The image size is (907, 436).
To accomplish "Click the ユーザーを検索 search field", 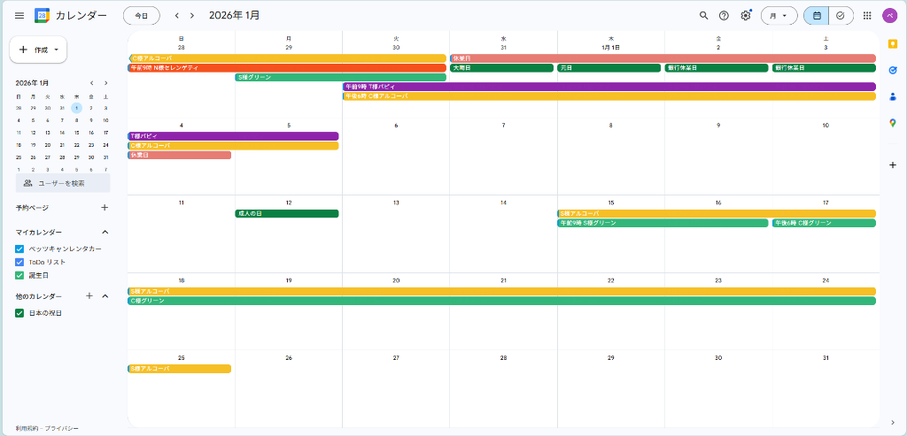I will (63, 183).
